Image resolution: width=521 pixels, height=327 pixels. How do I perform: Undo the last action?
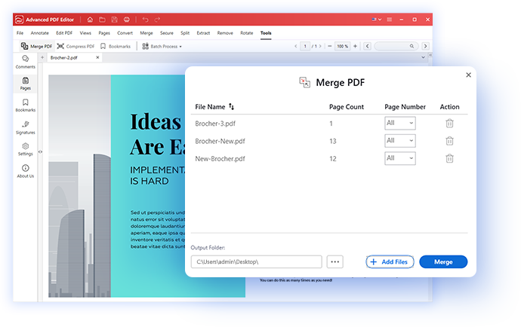point(145,20)
